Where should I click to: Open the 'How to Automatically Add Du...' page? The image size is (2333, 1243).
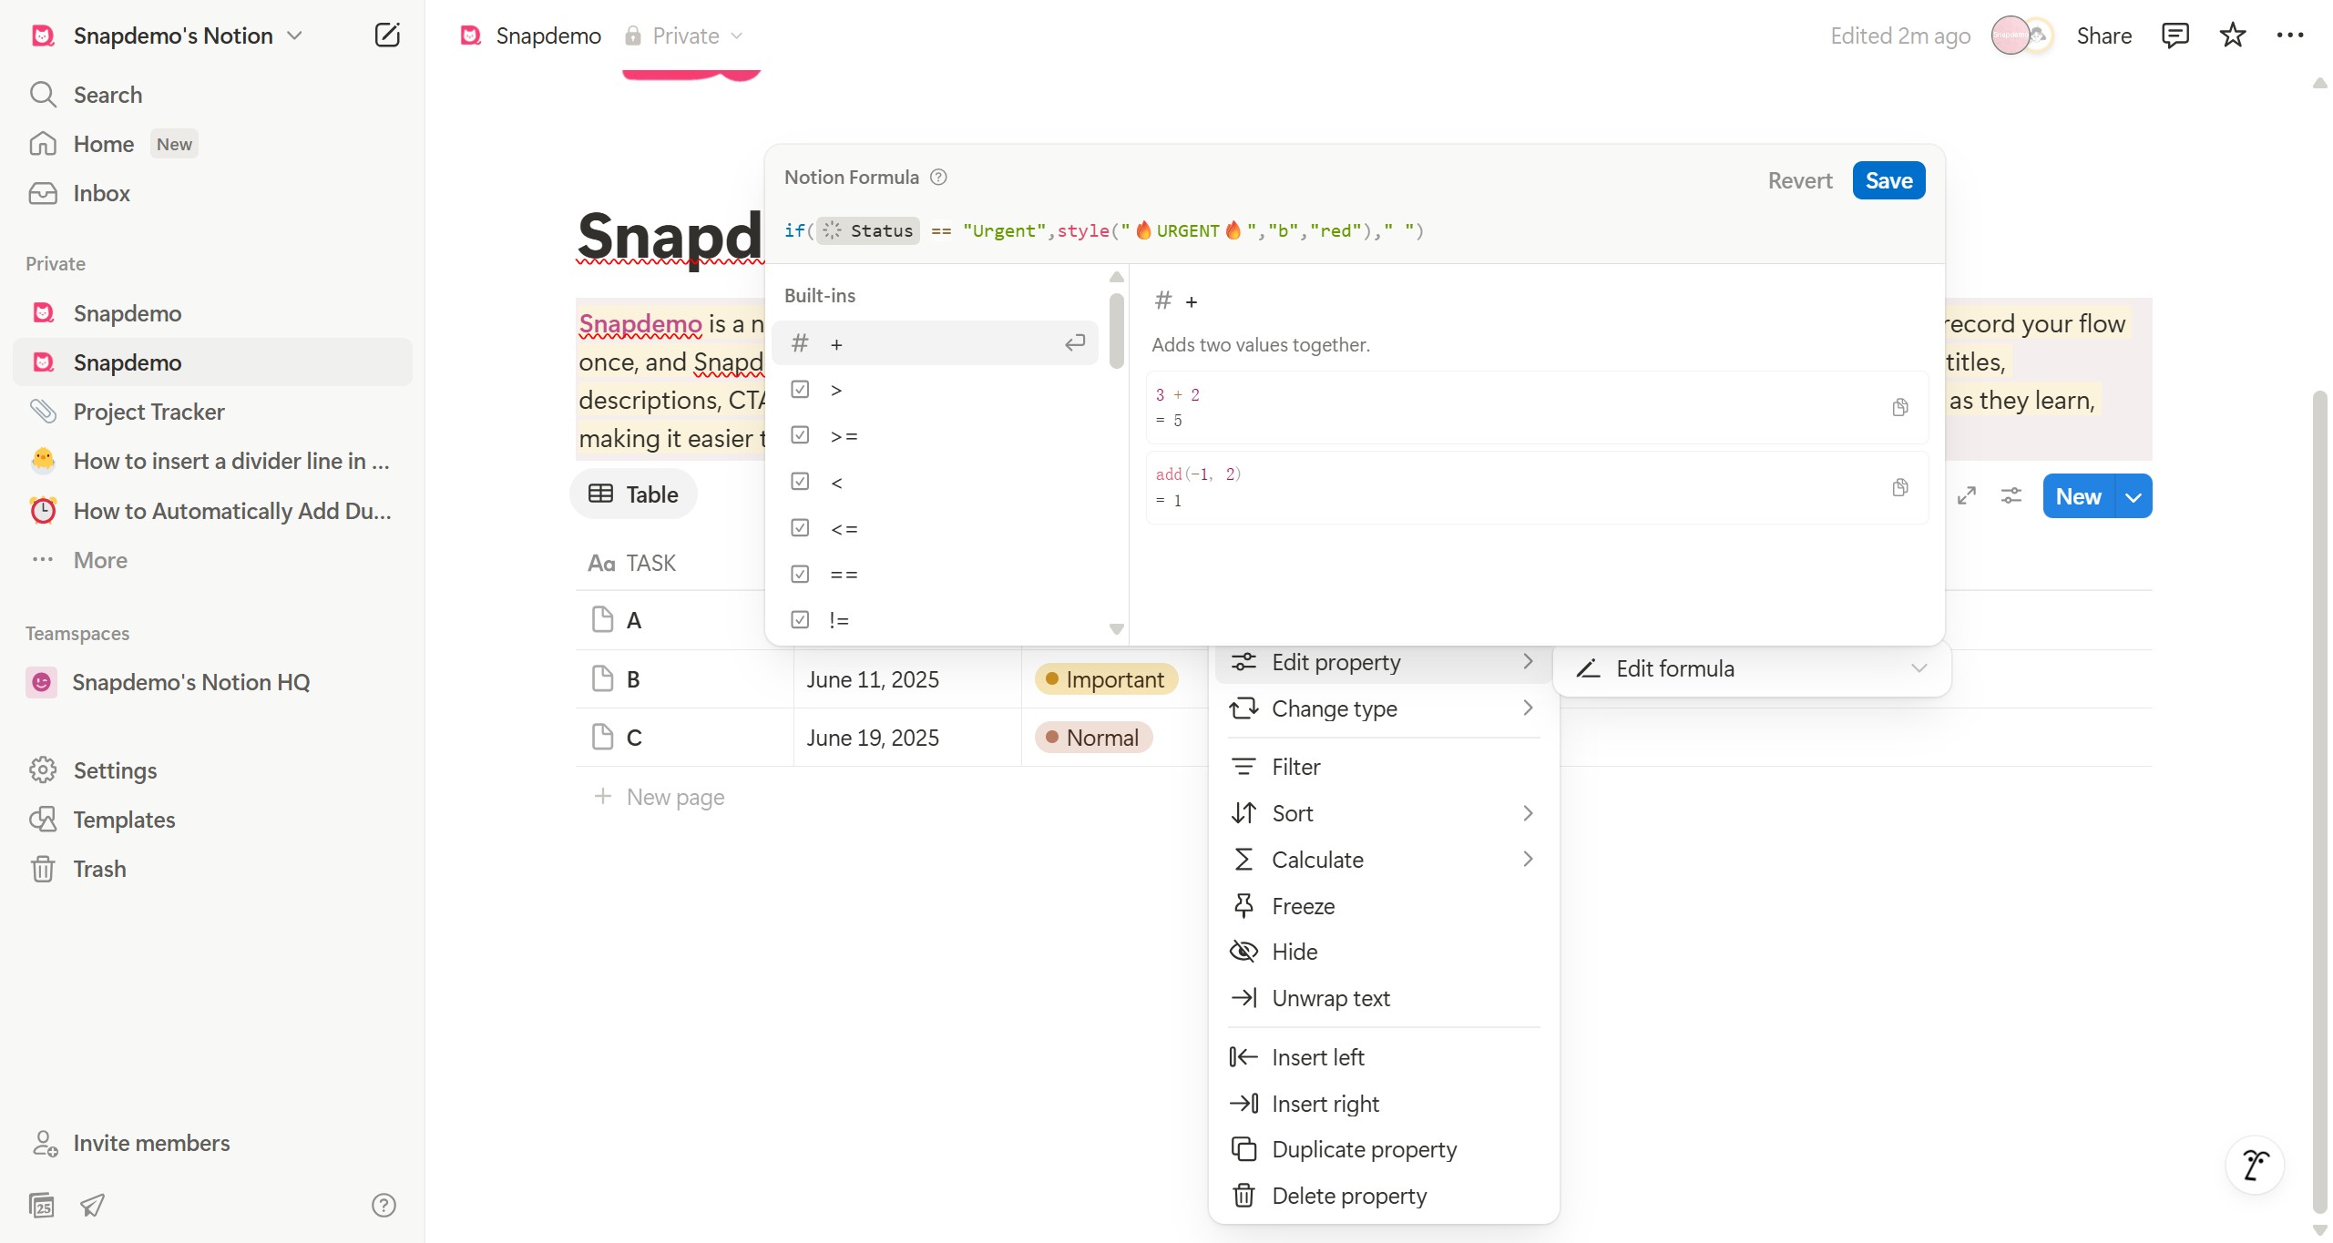click(x=211, y=511)
